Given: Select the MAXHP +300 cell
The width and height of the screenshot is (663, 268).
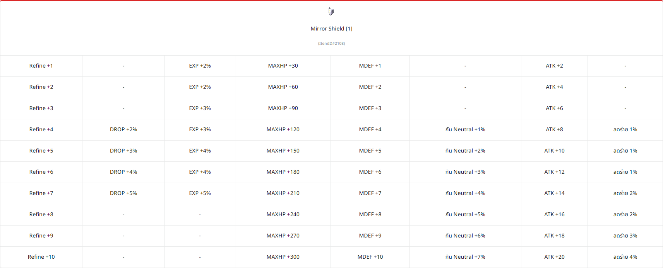Looking at the screenshot, I should click(283, 257).
